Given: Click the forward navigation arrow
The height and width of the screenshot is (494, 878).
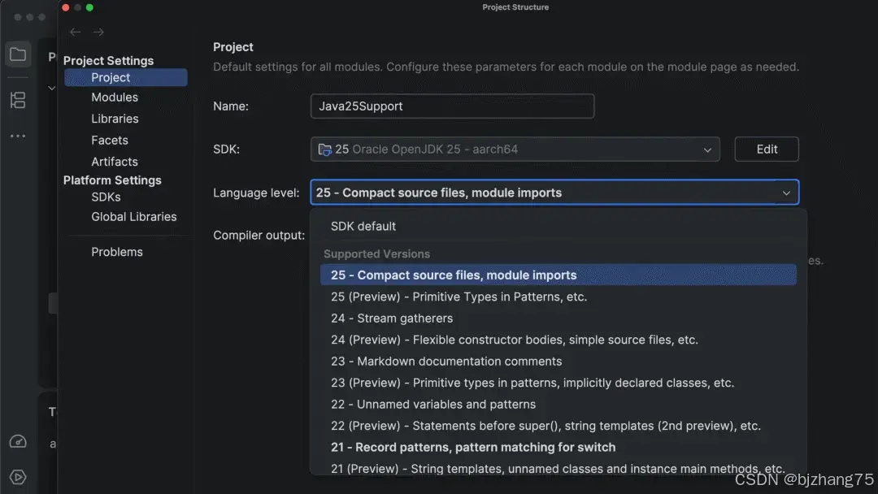Looking at the screenshot, I should (98, 32).
